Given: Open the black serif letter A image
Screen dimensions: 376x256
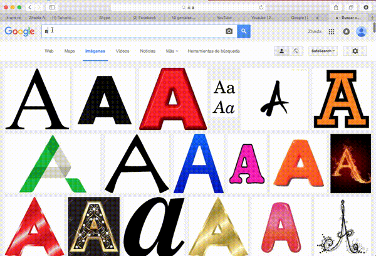Looking at the screenshot, I should [x=38, y=99].
